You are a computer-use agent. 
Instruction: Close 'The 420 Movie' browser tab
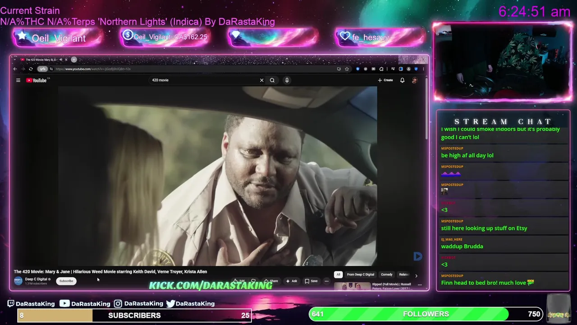tap(66, 60)
